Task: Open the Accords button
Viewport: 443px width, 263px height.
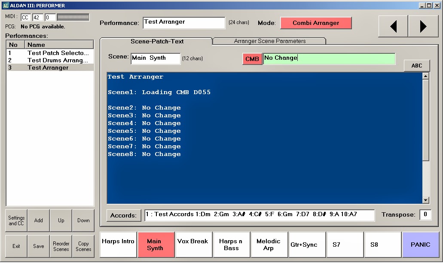Action: tap(123, 215)
